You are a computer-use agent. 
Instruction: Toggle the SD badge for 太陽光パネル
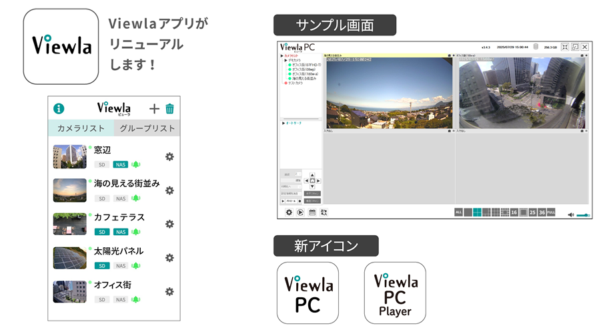[101, 266]
